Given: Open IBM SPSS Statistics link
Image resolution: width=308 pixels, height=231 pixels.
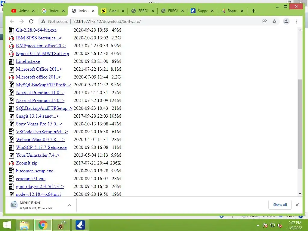Looking at the screenshot, I should (x=39, y=38).
